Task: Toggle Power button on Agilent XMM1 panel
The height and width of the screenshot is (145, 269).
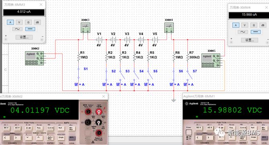Action: 189,132
